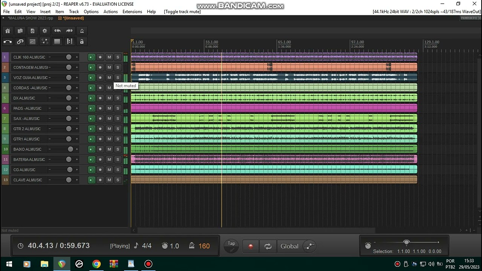The height and width of the screenshot is (271, 482).
Task: Toggle record monitoring on CORDAS -ALMUSIC track
Action: 91,88
